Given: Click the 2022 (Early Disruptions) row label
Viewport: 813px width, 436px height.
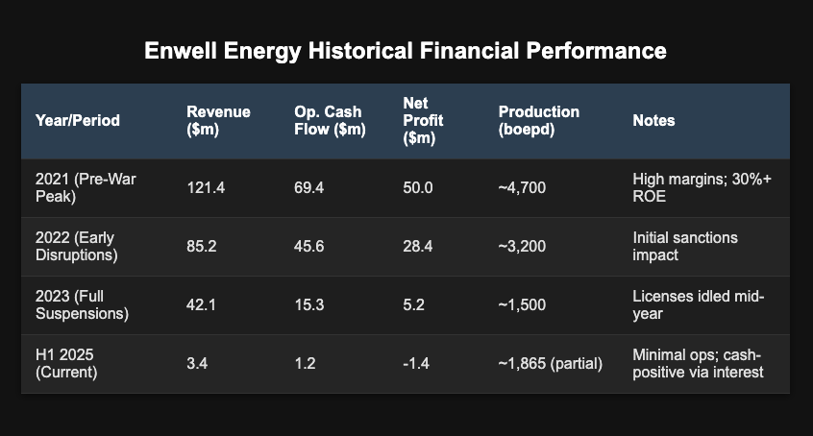Looking at the screenshot, I should 77,246.
